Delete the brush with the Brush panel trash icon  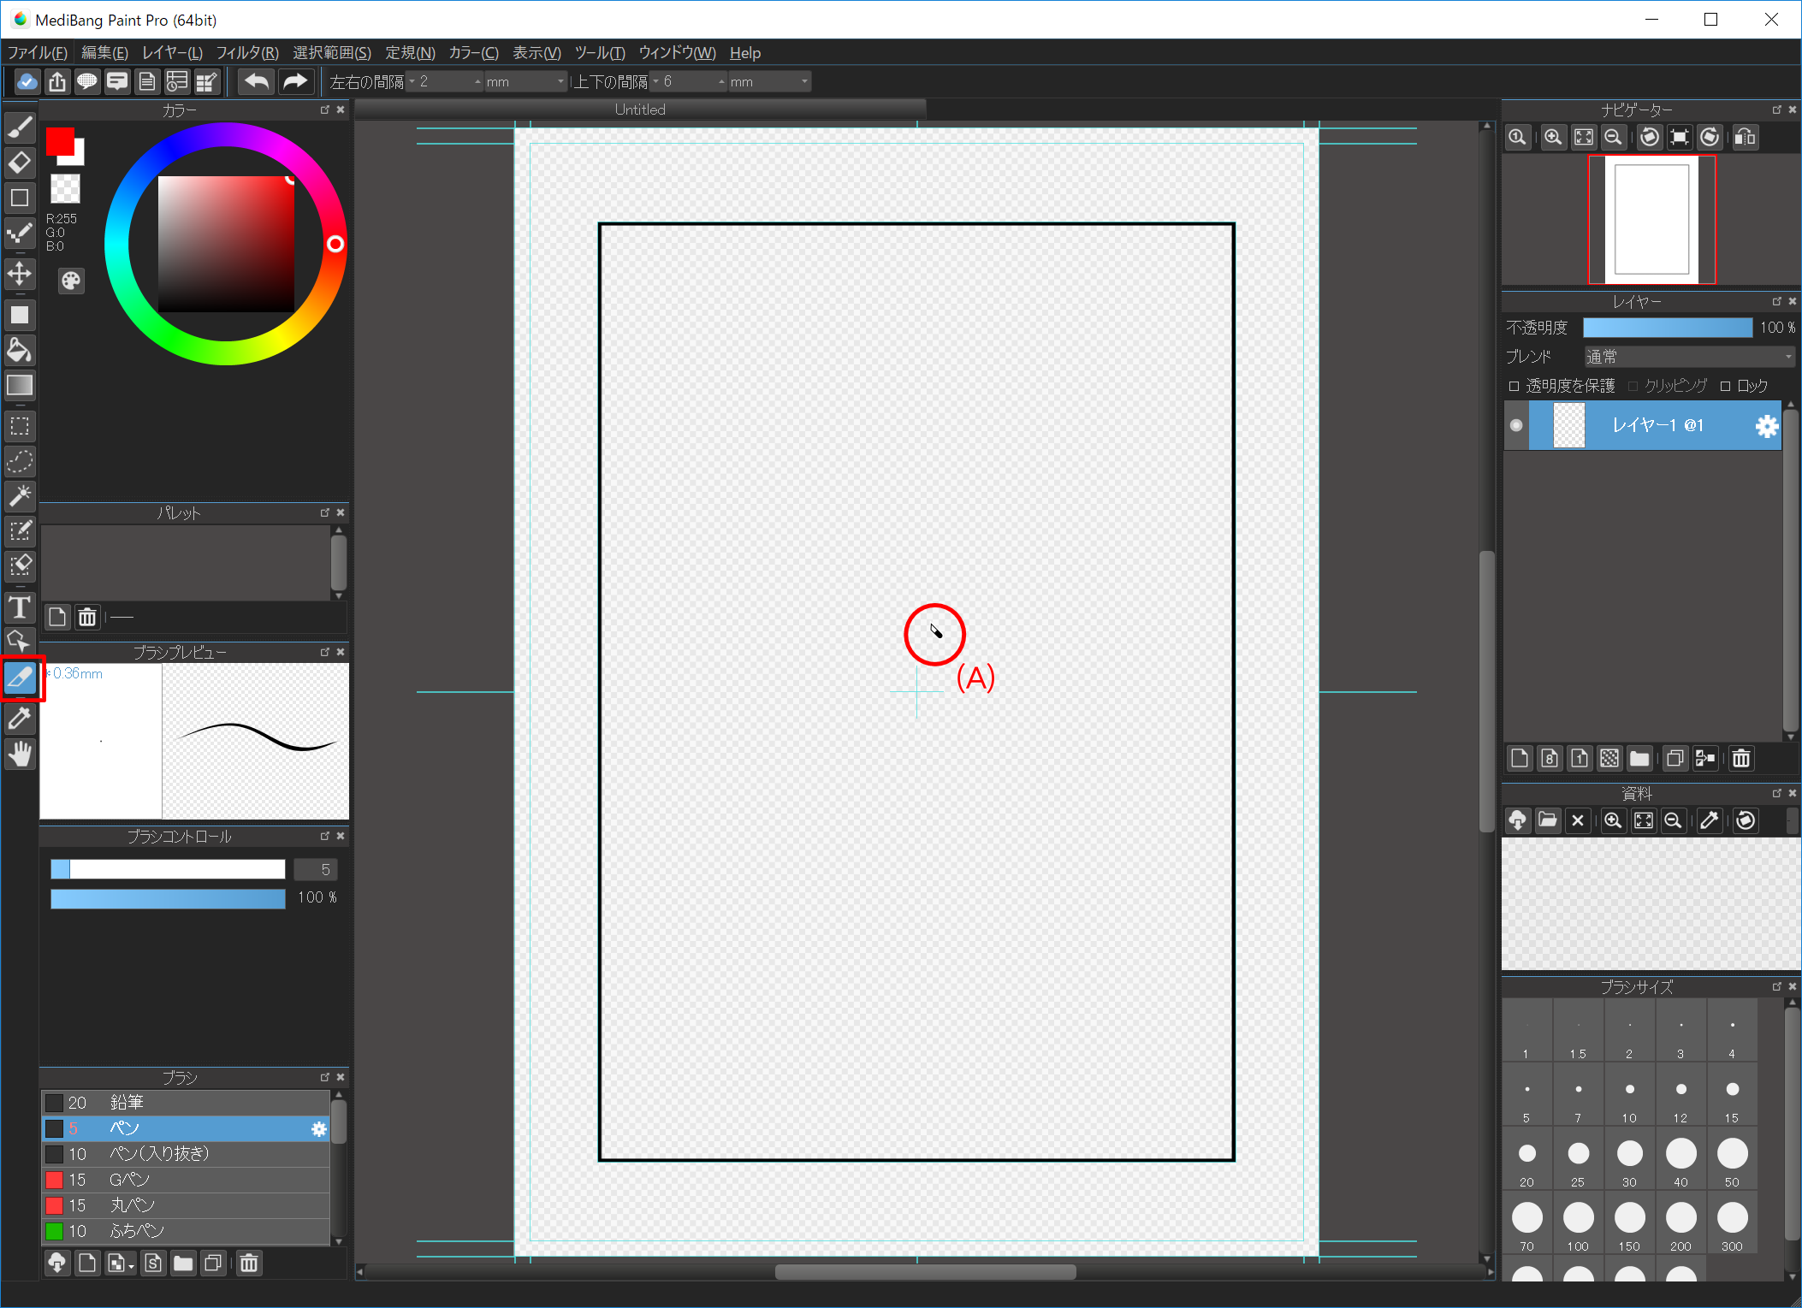point(249,1263)
